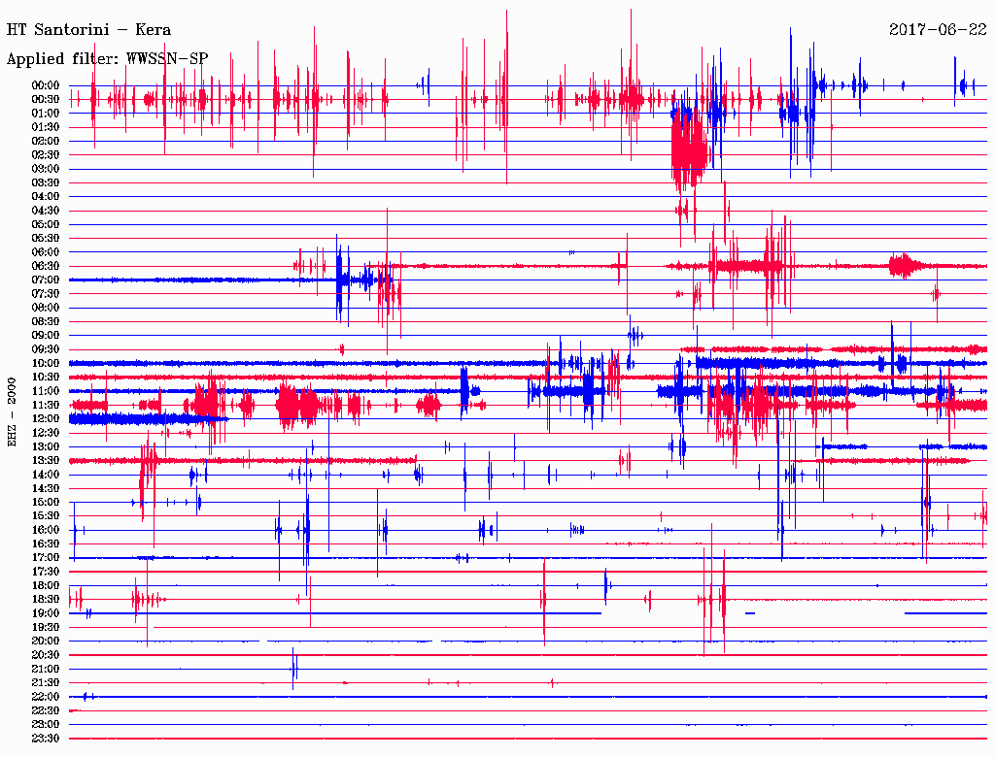The image size is (995, 757).
Task: Select the 01:30 time label
Action: click(46, 127)
